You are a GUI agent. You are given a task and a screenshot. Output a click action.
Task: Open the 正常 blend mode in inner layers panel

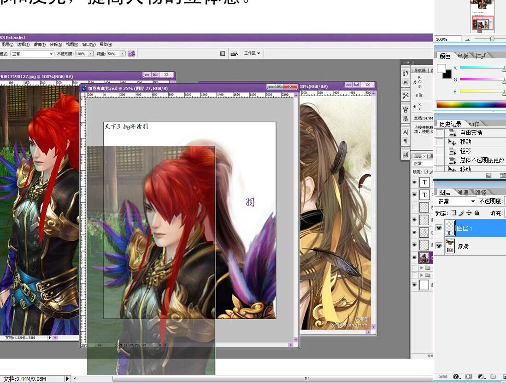coord(423,164)
